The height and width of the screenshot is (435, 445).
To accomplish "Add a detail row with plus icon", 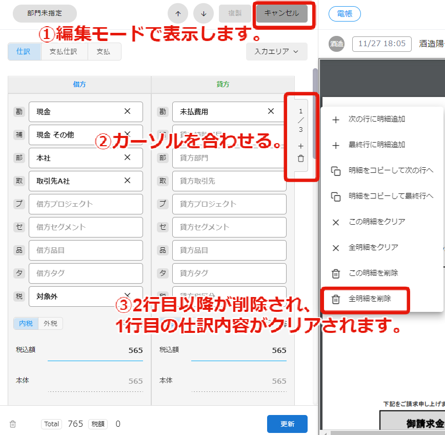I will 301,146.
